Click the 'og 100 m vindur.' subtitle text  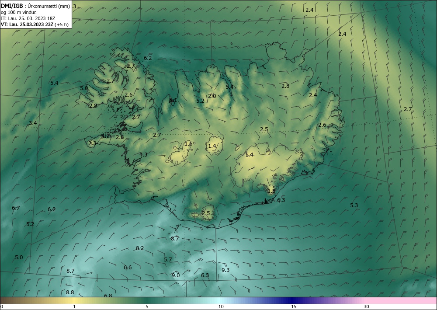(x=19, y=12)
